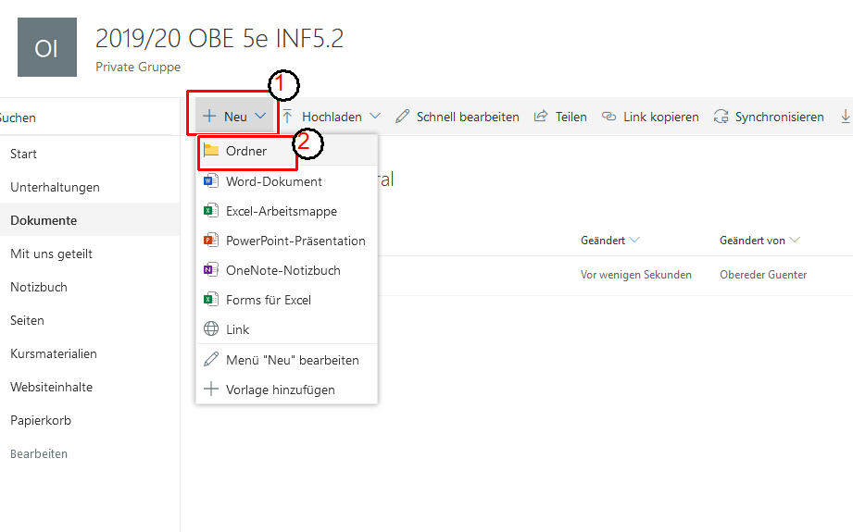The height and width of the screenshot is (532, 853).
Task: Click the PowerPoint icon in the menu
Action: [211, 241]
